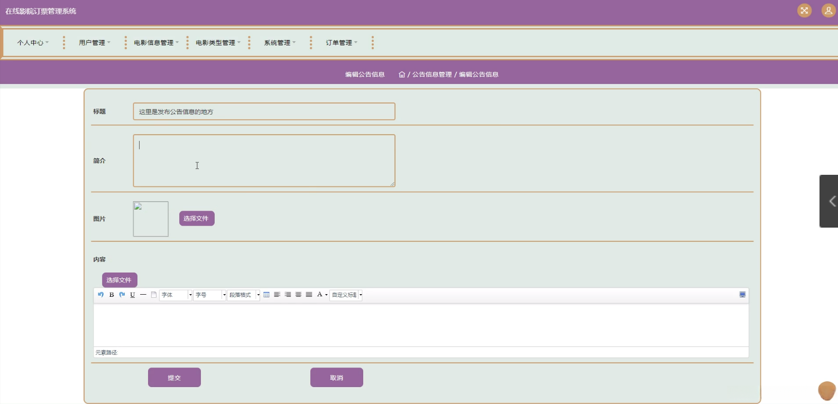Click the 图片 field label
The width and height of the screenshot is (838, 404).
point(99,219)
